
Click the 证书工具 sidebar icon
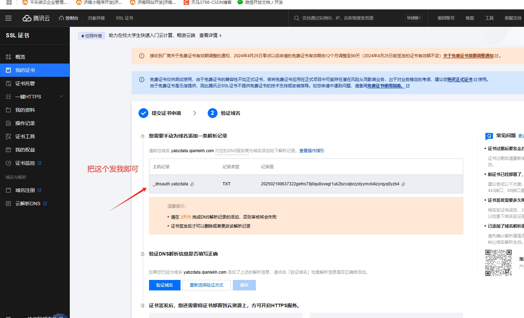pos(8,136)
